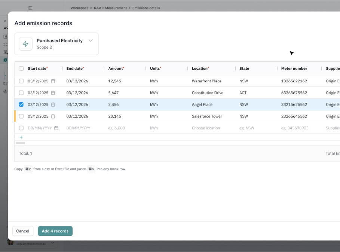Click the Salesforce Tower location cell
The image size is (340, 252).
pos(207,116)
